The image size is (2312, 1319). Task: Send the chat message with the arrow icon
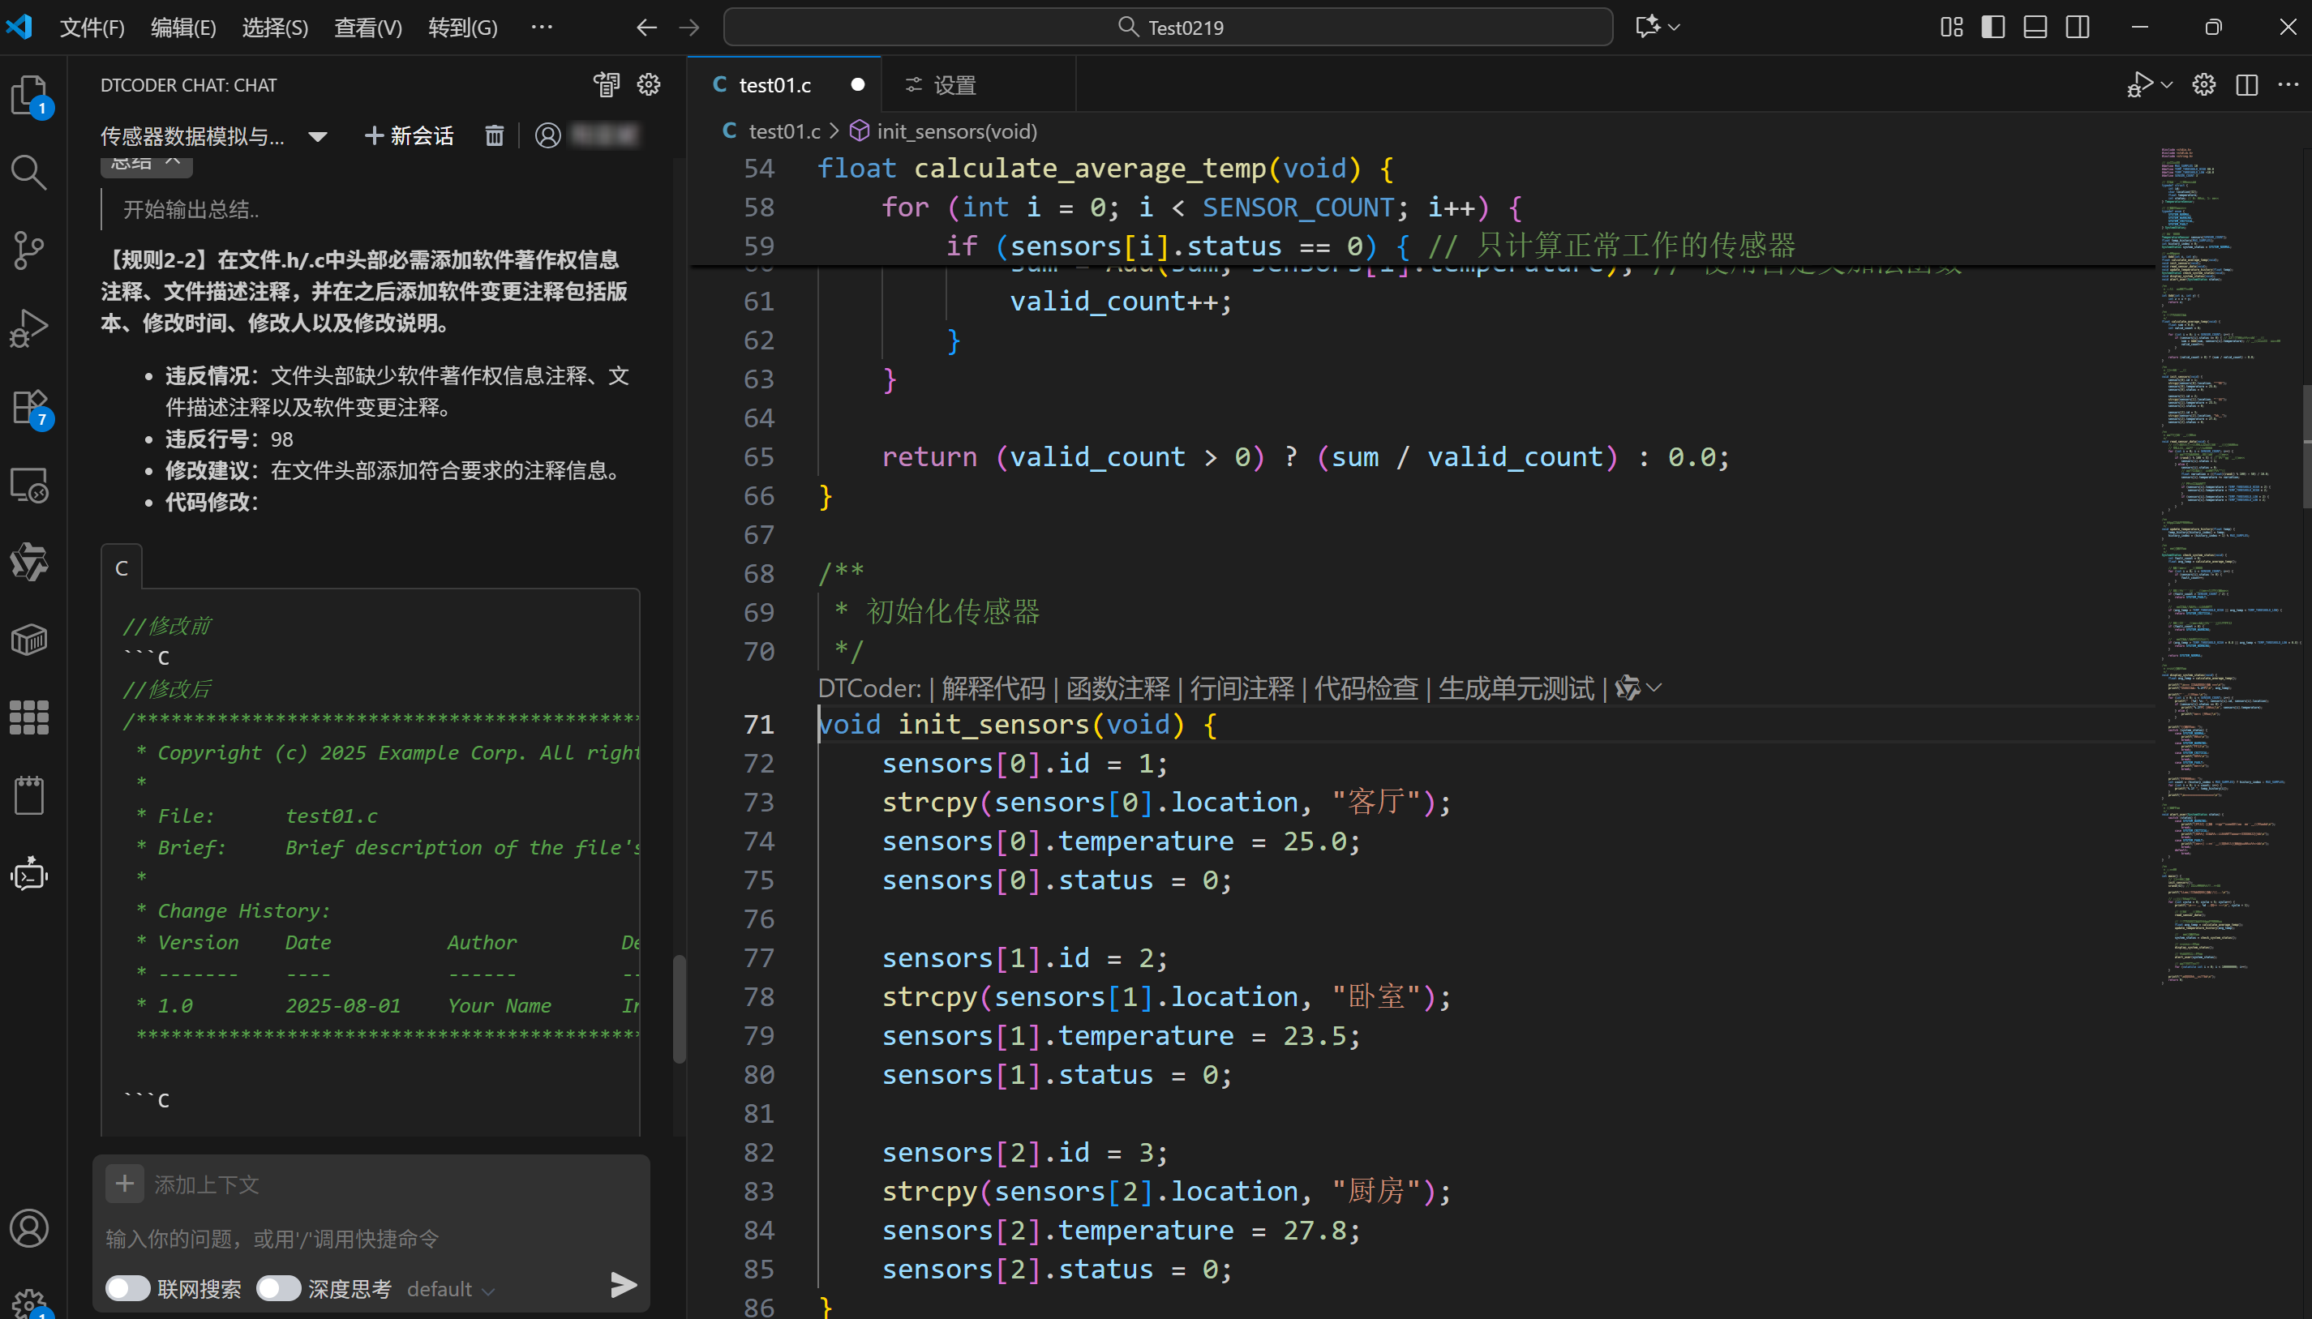(x=624, y=1285)
